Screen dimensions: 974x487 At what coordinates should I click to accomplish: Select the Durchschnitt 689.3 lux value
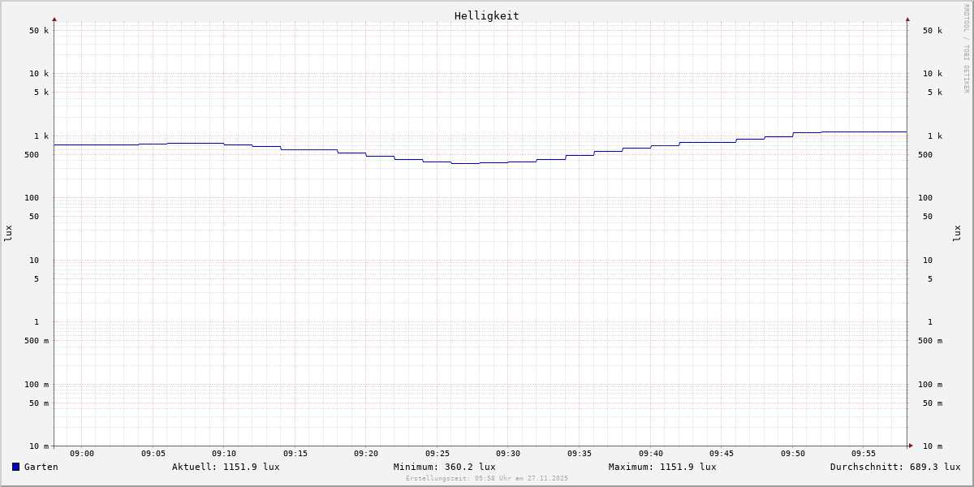click(894, 467)
